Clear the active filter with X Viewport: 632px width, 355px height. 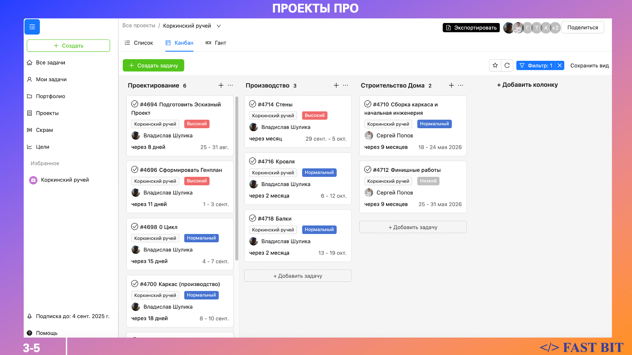click(560, 65)
